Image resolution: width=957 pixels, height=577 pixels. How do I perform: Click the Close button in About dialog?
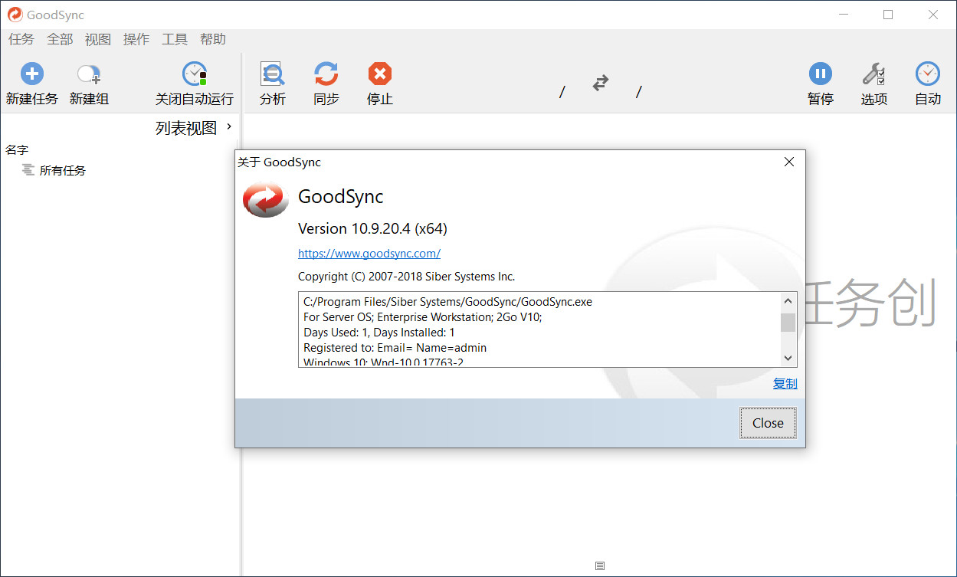pyautogui.click(x=768, y=423)
